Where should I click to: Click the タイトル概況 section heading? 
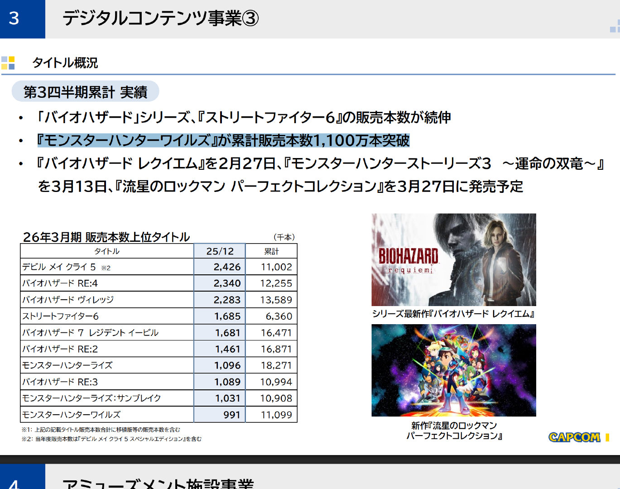tap(65, 63)
